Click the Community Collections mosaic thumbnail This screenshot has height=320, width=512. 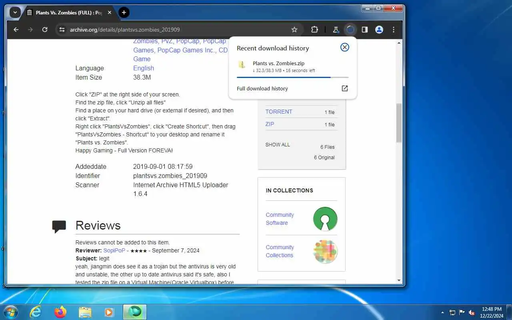[325, 251]
